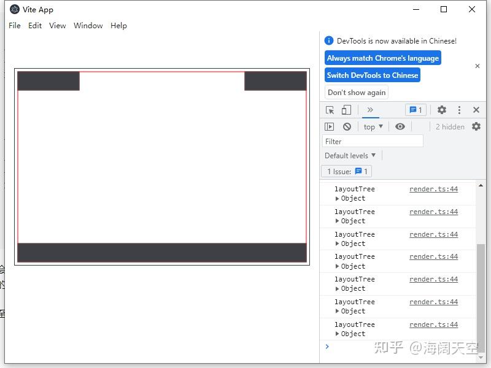Click Always match Chrome's language button
This screenshot has width=491, height=368.
pyautogui.click(x=382, y=58)
